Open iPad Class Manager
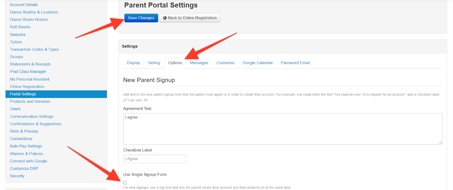This screenshot has width=453, height=190. point(28,72)
